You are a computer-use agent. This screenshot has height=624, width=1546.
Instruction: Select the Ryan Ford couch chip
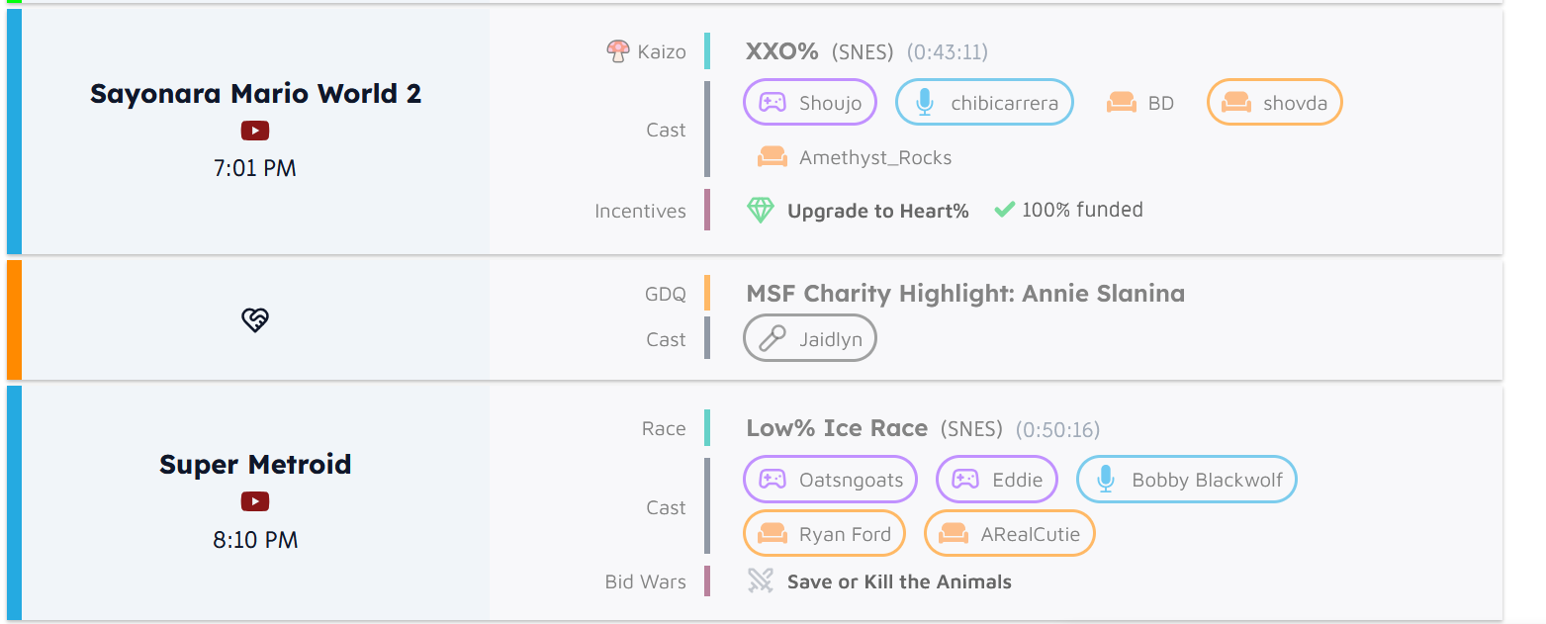coord(824,535)
